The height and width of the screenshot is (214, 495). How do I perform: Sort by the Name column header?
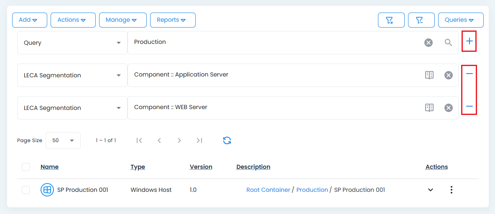tap(49, 167)
